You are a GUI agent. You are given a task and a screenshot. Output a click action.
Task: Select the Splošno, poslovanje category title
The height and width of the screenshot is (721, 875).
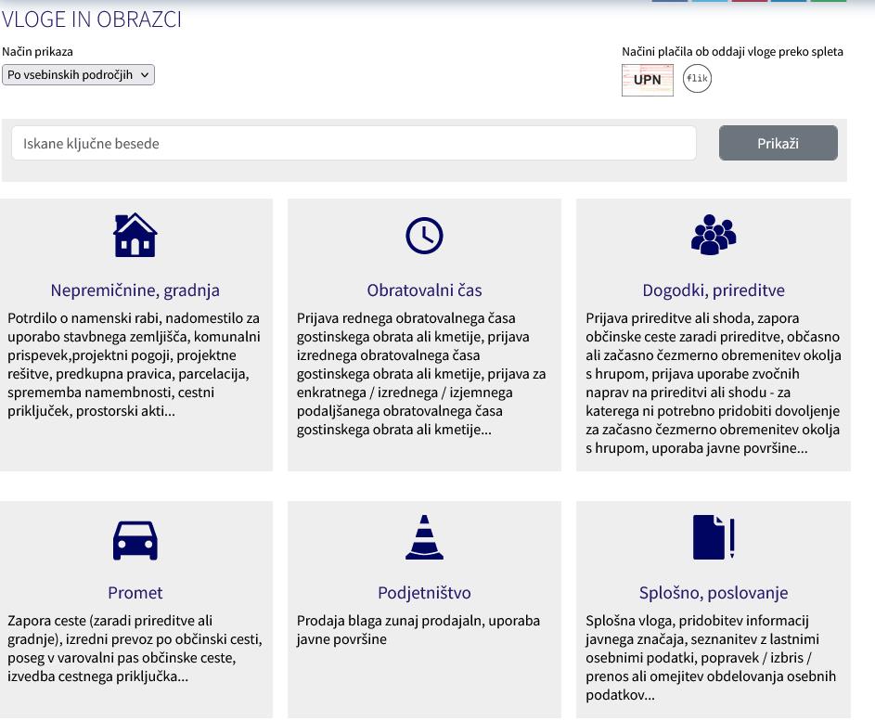tap(713, 592)
